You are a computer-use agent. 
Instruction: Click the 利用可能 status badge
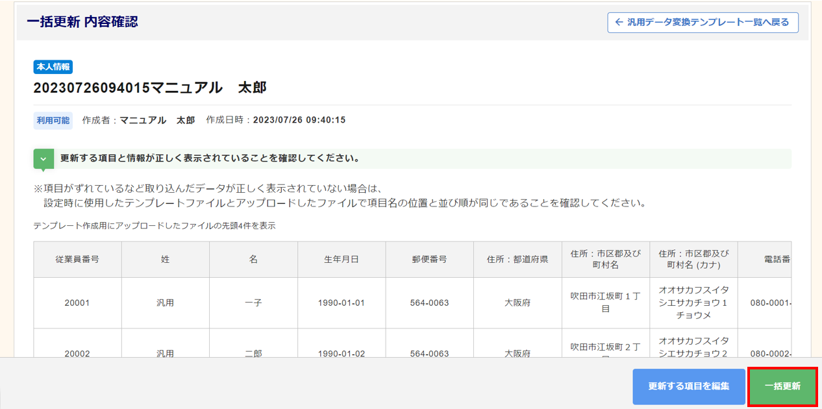[53, 121]
